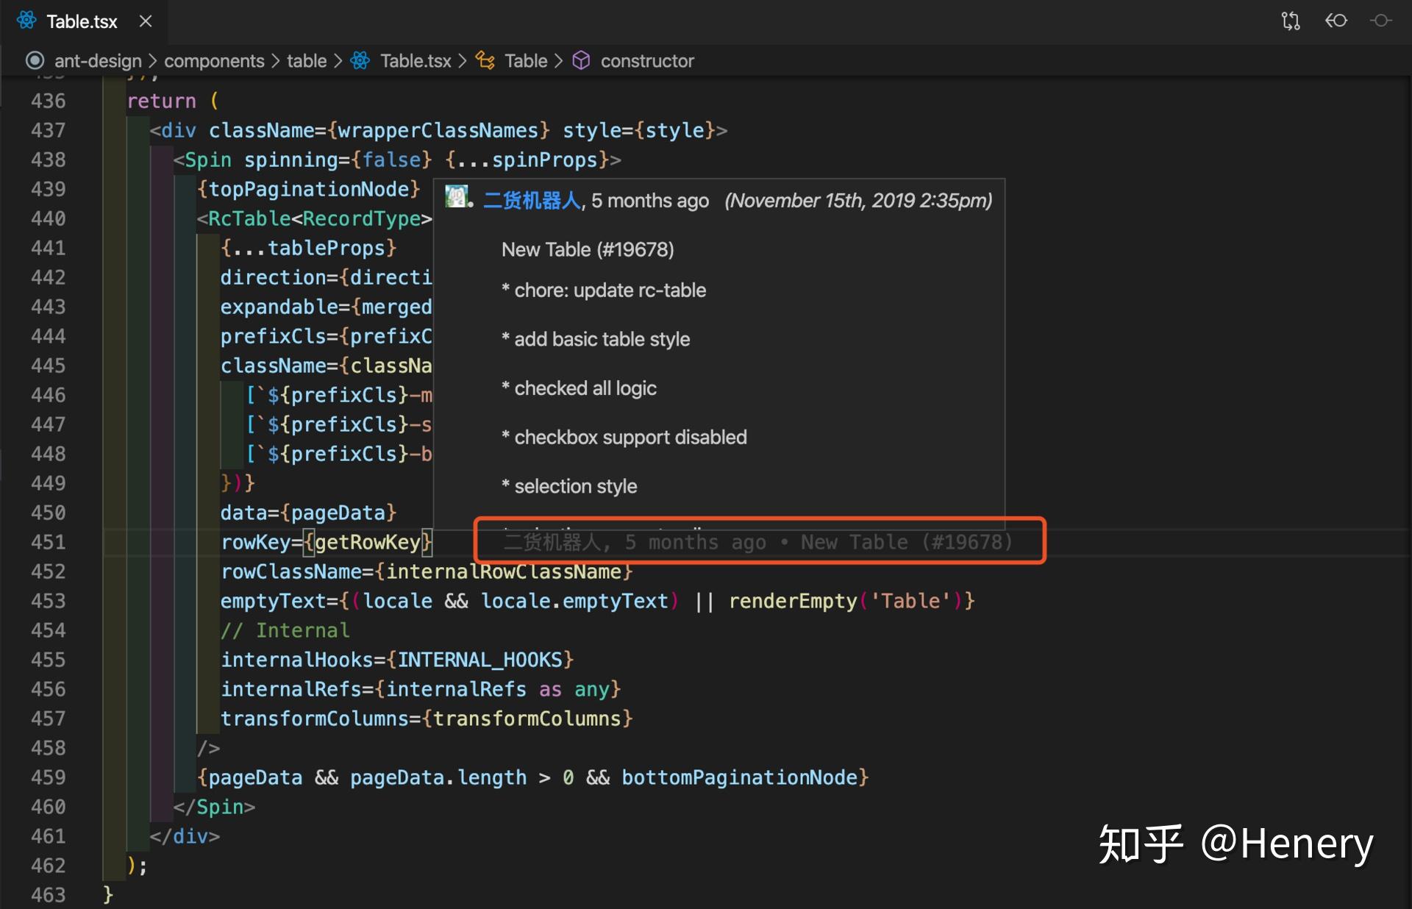The height and width of the screenshot is (909, 1412).
Task: Click line number 436 in the gutter
Action: 48,101
